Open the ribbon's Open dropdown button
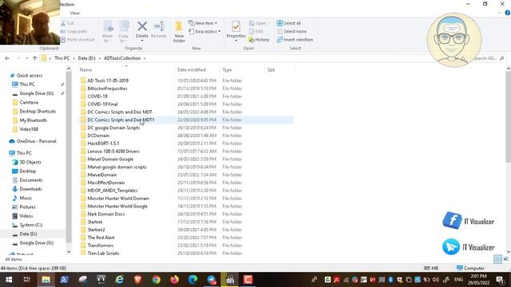511x287 pixels. click(259, 23)
